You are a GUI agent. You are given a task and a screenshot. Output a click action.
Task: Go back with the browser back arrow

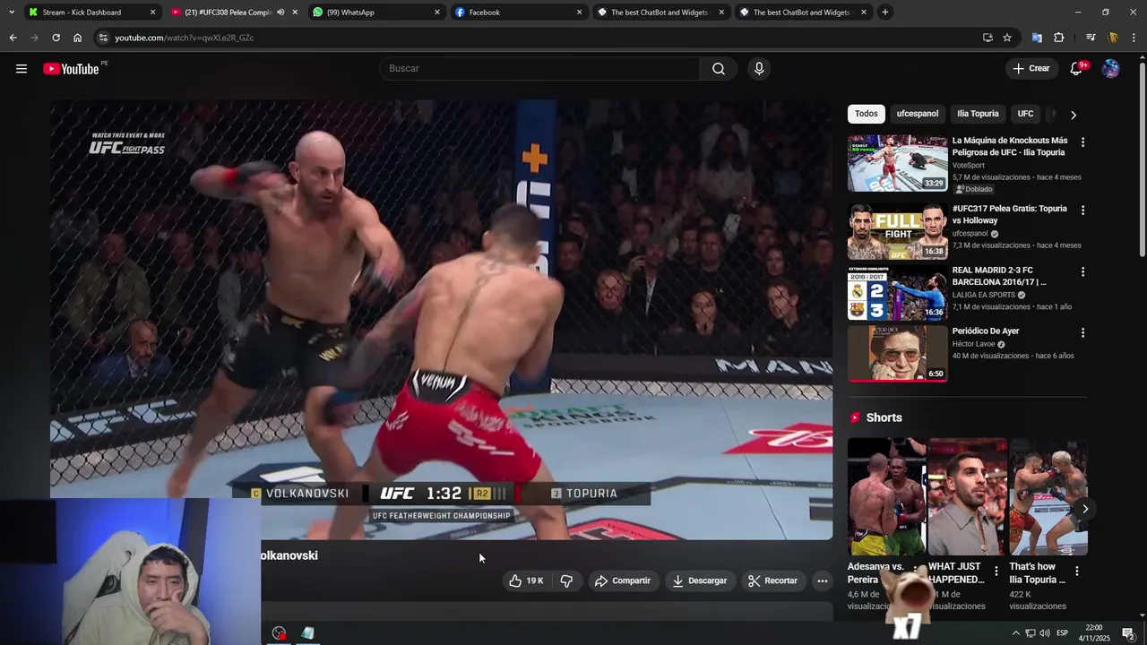tap(13, 38)
